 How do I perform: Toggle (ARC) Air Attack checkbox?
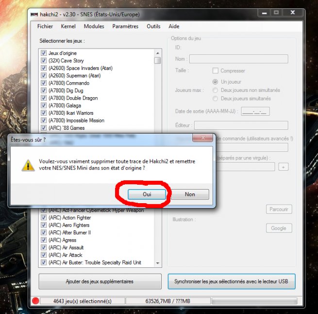point(44,255)
